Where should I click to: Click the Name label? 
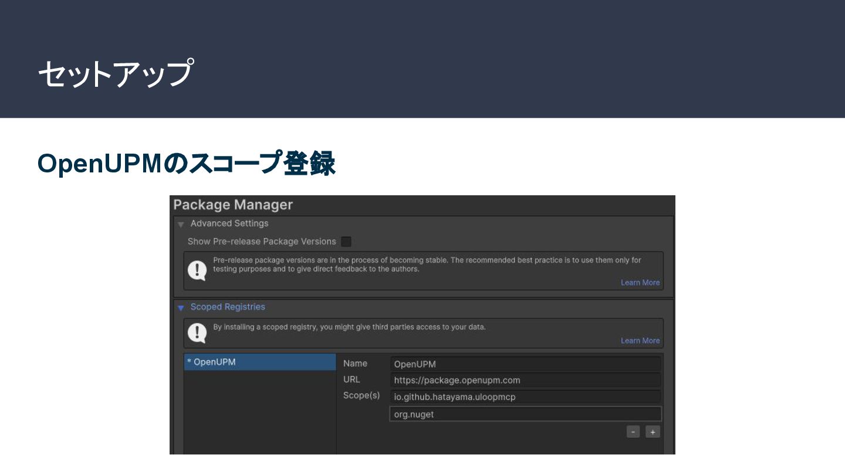coord(355,364)
